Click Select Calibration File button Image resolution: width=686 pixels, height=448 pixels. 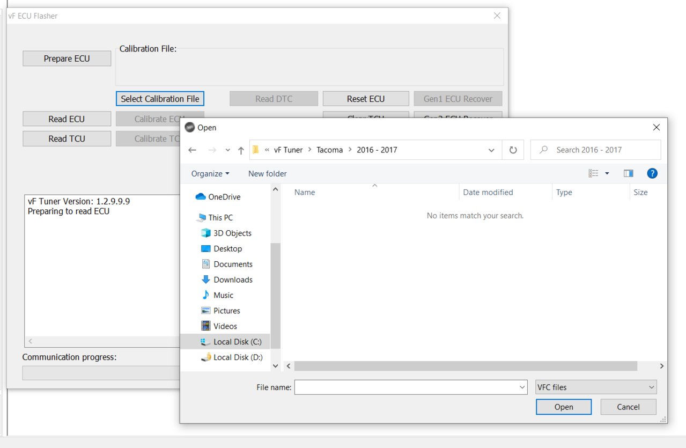click(160, 99)
